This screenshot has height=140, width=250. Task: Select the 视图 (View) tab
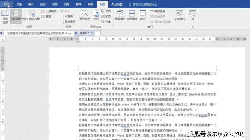[x=102, y=4]
